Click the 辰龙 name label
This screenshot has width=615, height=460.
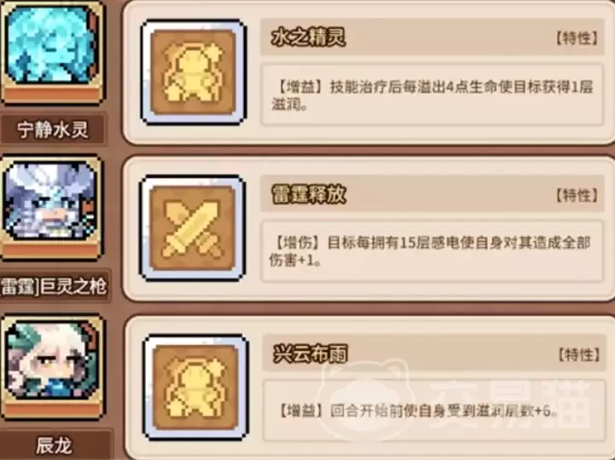(x=55, y=446)
